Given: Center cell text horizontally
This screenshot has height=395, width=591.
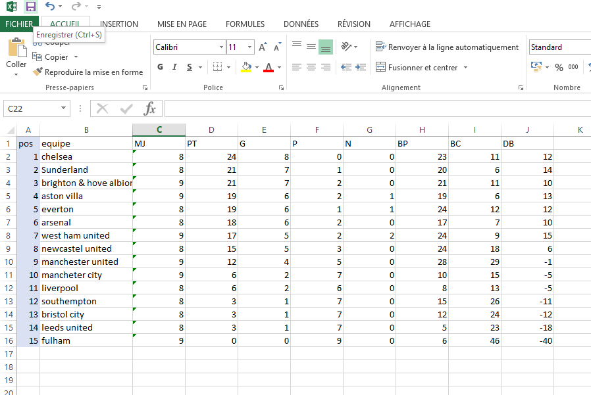Looking at the screenshot, I should [x=311, y=67].
